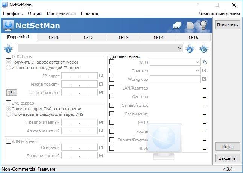Click get-current icon beside IP-адрес field
This screenshot has height=173, width=243.
pos(101,76)
